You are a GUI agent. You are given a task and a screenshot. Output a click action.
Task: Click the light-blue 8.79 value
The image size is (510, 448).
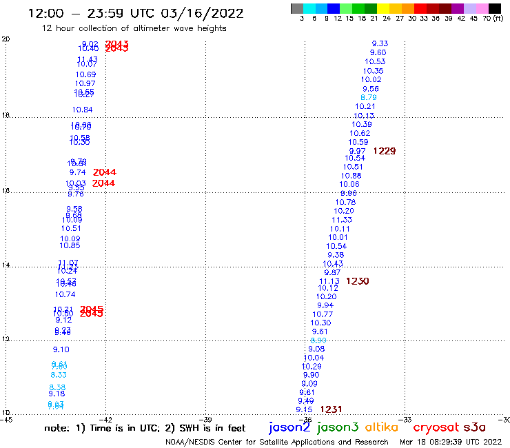point(369,97)
